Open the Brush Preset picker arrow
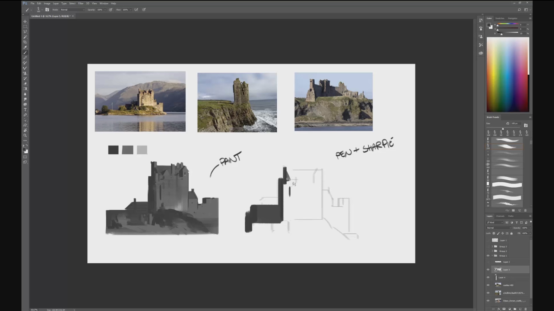This screenshot has height=311, width=554. pyautogui.click(x=42, y=10)
